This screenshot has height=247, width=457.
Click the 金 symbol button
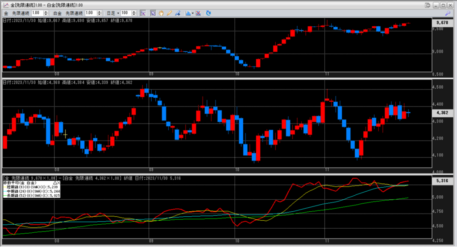click(x=6, y=13)
